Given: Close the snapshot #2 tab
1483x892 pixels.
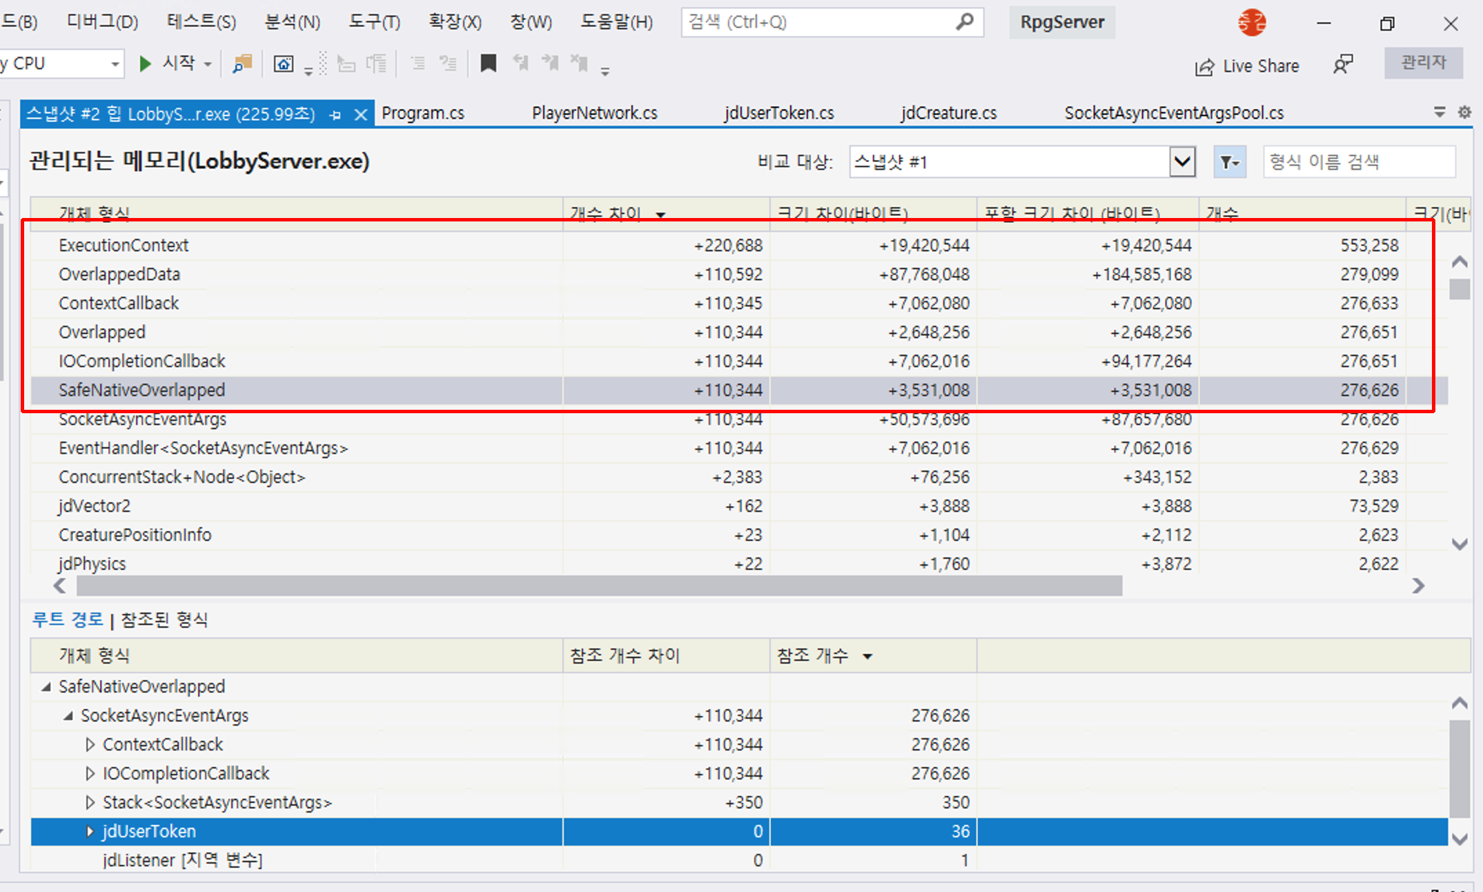Looking at the screenshot, I should [x=360, y=115].
